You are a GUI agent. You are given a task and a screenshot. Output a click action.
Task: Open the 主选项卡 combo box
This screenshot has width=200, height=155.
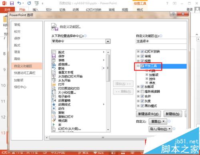tap(161, 41)
